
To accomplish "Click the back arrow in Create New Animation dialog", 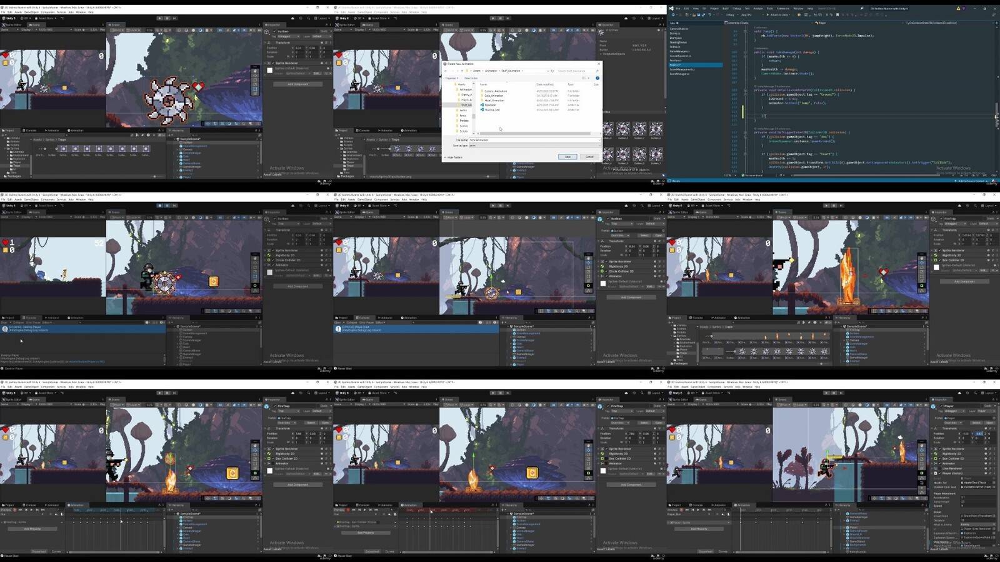I will click(x=446, y=71).
